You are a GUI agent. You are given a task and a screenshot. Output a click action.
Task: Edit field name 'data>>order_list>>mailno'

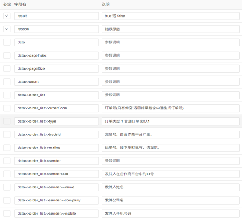tap(56, 148)
